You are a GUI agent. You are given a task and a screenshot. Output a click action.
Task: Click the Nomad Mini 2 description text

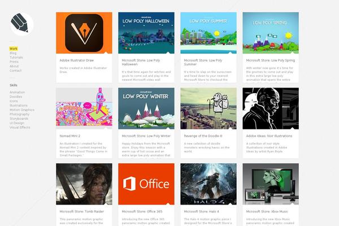pyautogui.click(x=84, y=149)
